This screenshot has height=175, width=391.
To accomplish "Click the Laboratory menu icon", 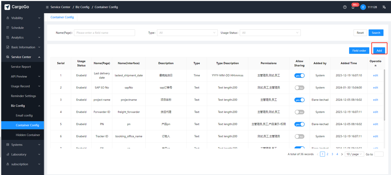I will point(8,155).
